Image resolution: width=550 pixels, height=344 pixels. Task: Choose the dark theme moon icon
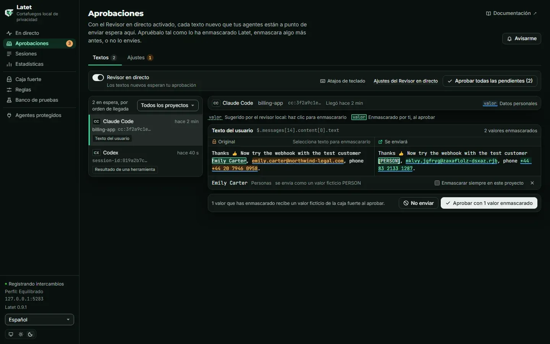tap(31, 334)
